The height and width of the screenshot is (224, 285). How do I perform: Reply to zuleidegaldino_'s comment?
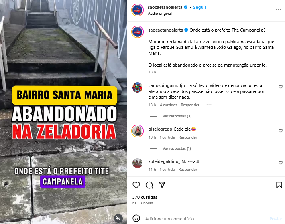coord(187,170)
